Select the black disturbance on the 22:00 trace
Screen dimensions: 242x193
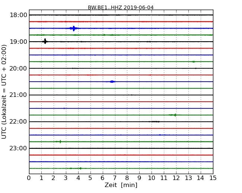[x=154, y=122]
